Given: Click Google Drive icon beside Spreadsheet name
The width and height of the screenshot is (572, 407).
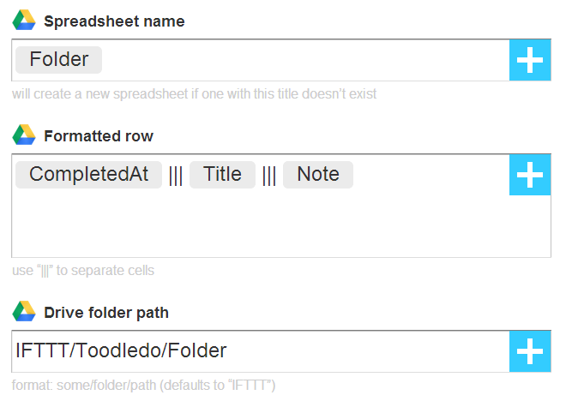Looking at the screenshot, I should point(24,20).
